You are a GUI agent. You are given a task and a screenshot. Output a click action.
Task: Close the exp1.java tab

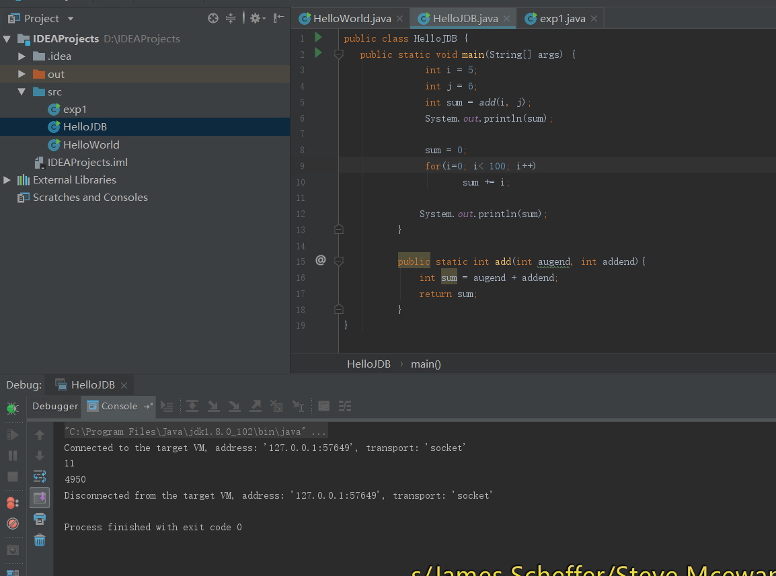[594, 19]
